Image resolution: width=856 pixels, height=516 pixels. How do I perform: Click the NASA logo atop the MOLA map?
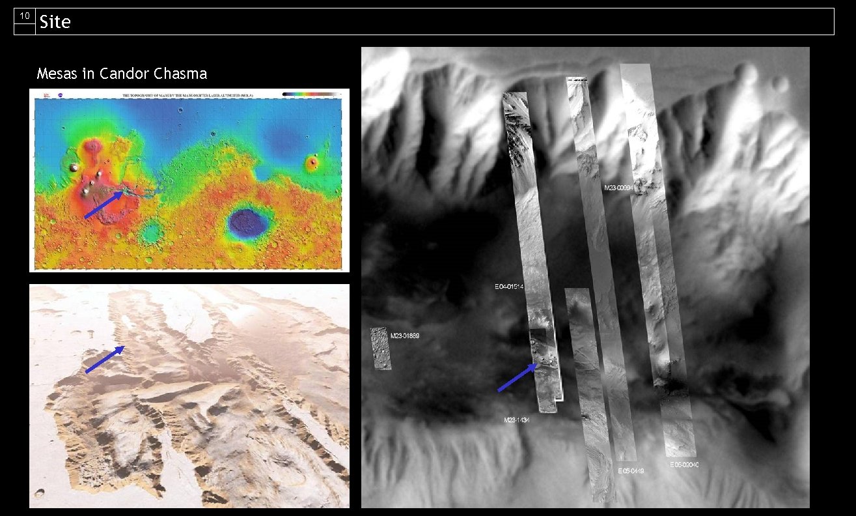(61, 94)
